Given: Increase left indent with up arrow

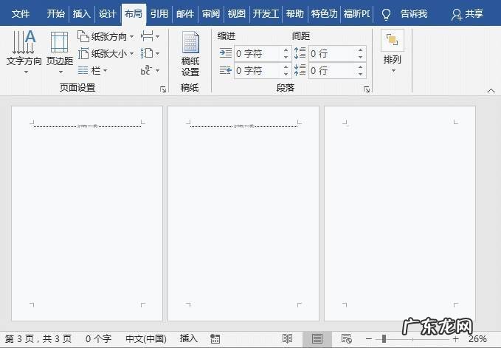Looking at the screenshot, I should 286,50.
